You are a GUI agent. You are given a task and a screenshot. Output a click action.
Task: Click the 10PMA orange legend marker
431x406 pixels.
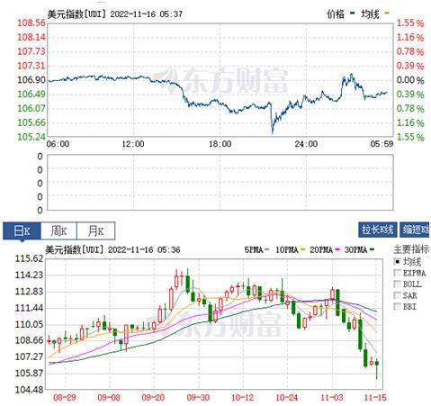tap(302, 249)
